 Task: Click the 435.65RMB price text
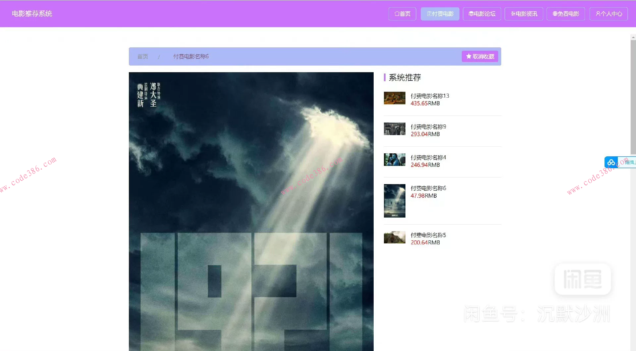tap(425, 103)
